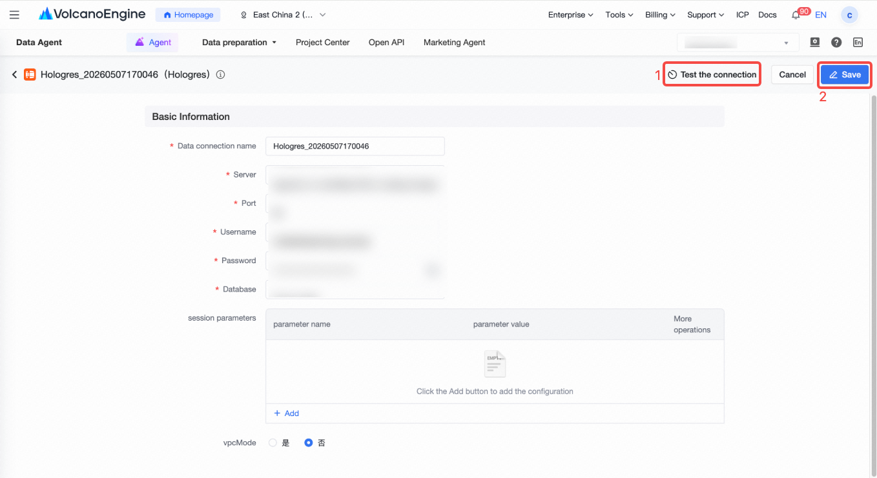Viewport: 877px width, 478px height.
Task: Add a session parameter
Action: point(286,413)
